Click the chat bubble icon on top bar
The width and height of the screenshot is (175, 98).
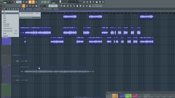pyautogui.click(x=103, y=2)
